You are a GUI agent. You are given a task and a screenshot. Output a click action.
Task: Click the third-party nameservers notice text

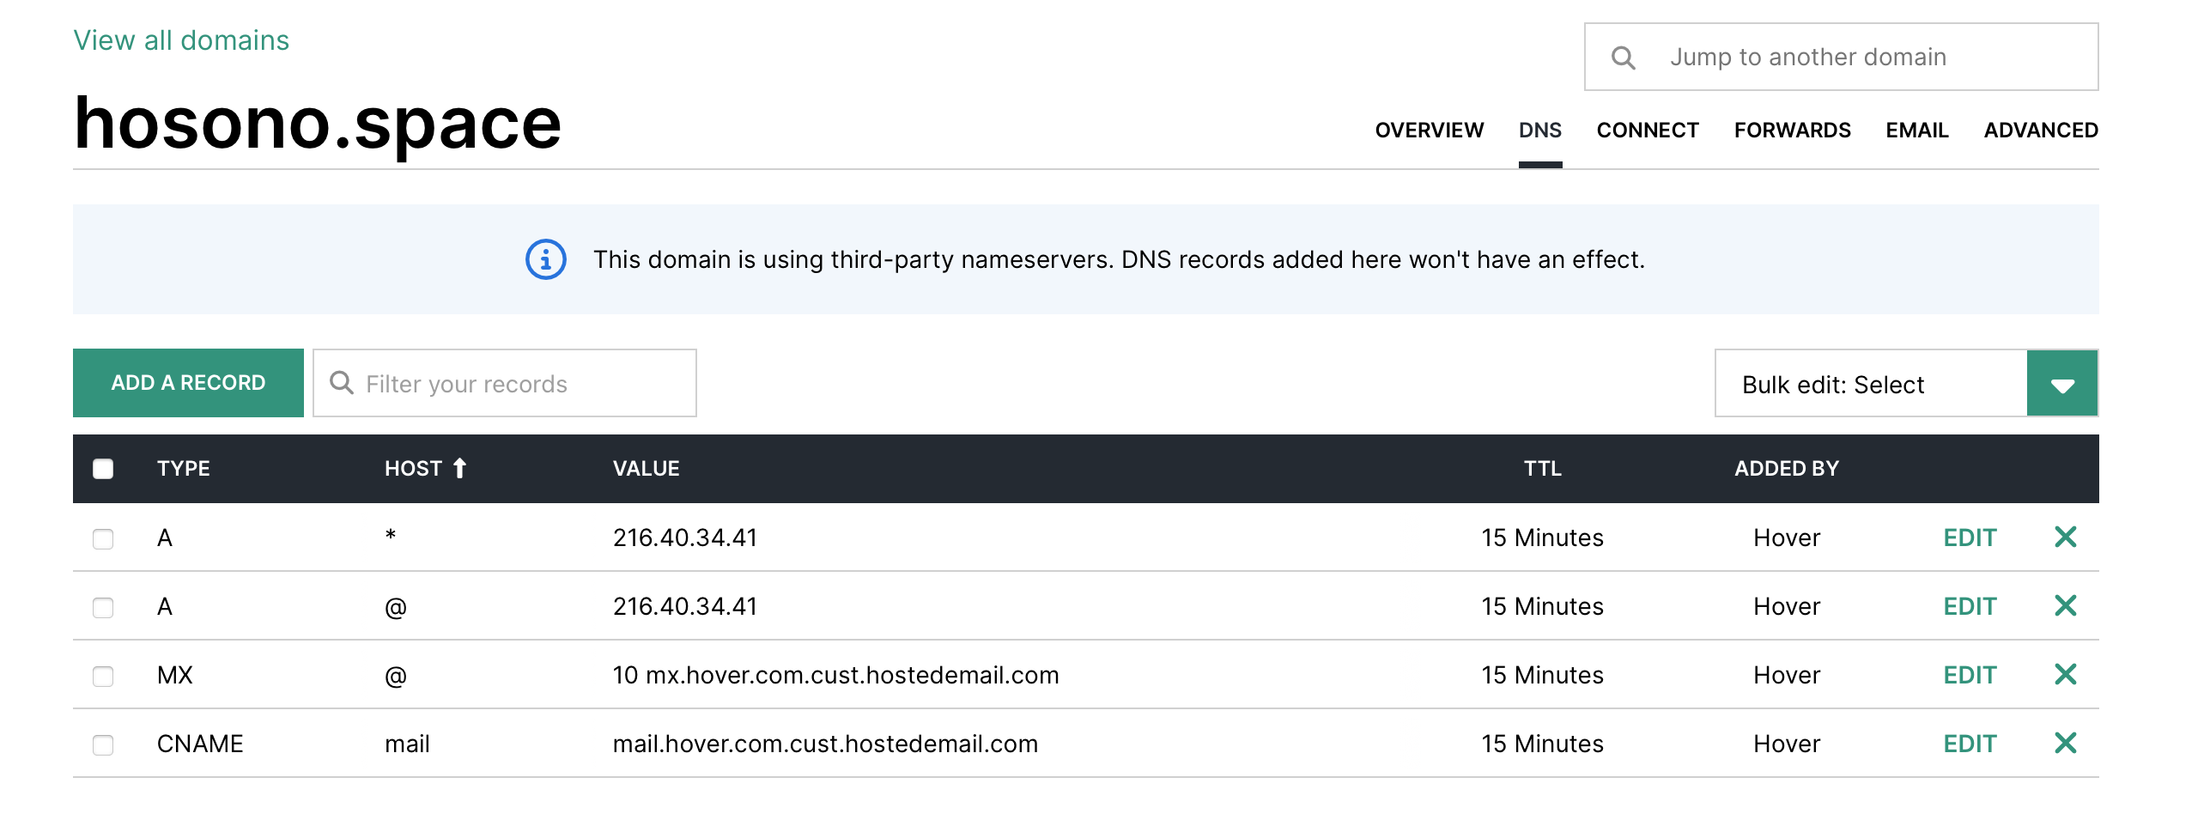(x=1119, y=259)
